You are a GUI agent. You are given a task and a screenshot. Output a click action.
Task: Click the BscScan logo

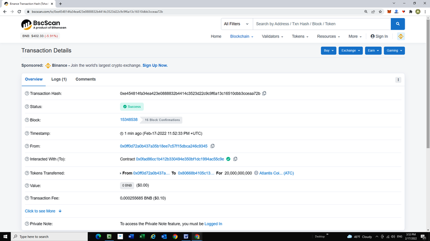coord(43,24)
